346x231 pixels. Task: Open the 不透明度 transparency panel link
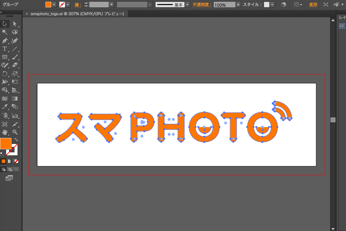pos(202,5)
